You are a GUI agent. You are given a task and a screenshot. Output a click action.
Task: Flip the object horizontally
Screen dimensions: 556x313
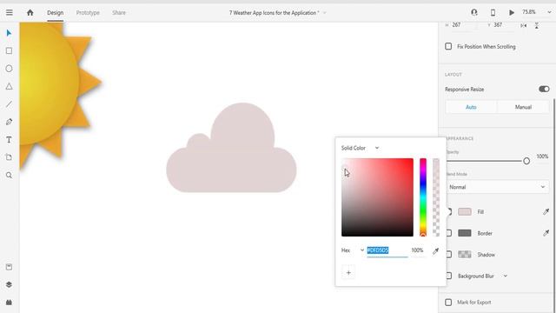(x=523, y=25)
